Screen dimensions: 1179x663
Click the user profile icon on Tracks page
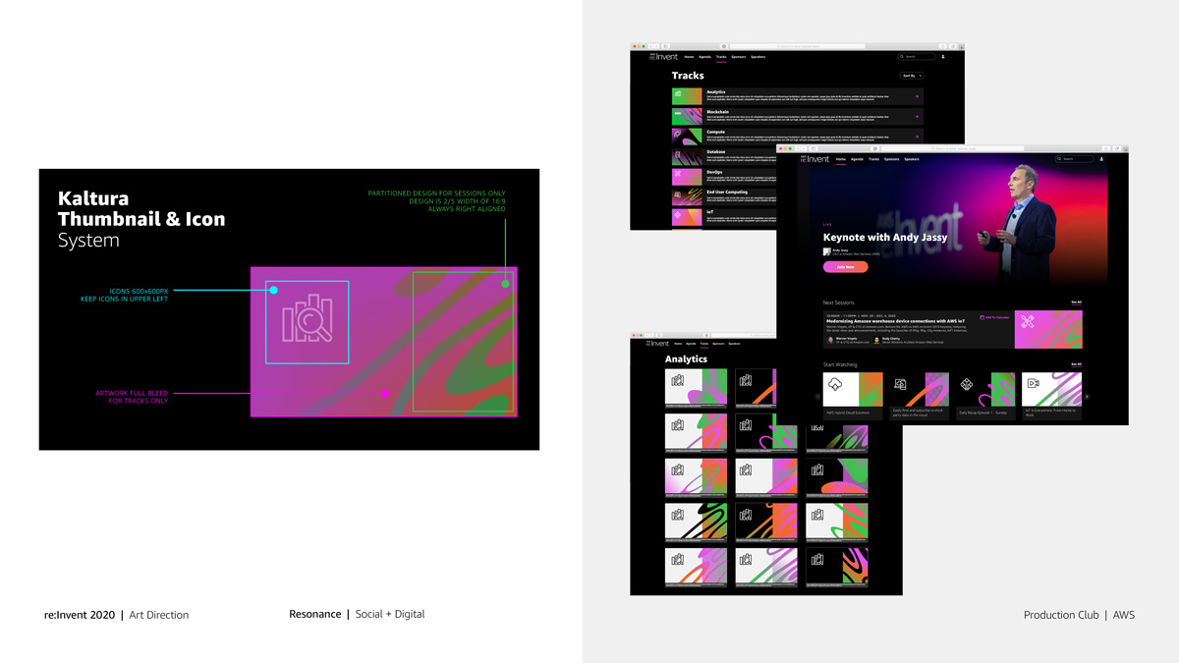pos(943,57)
